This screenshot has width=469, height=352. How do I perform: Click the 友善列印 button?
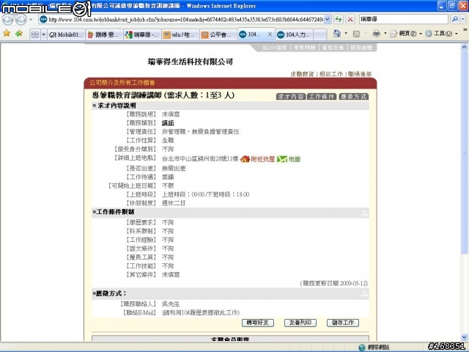coord(300,323)
